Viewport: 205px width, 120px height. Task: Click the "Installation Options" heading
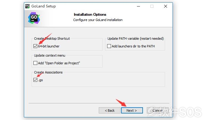90,15
